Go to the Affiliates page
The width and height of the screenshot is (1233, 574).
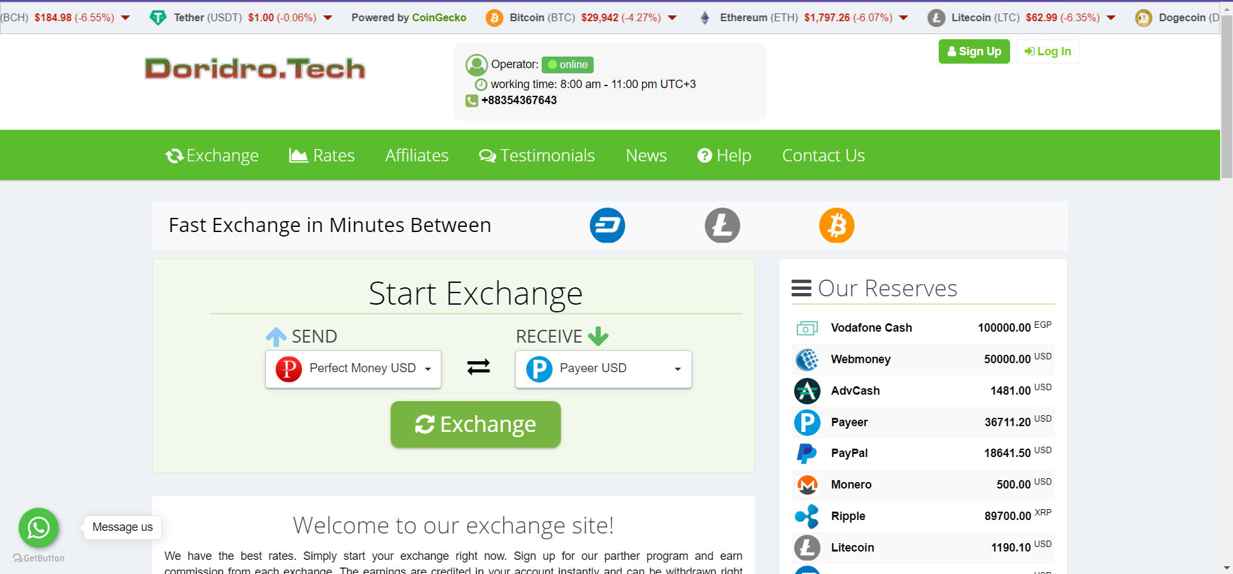pyautogui.click(x=417, y=156)
